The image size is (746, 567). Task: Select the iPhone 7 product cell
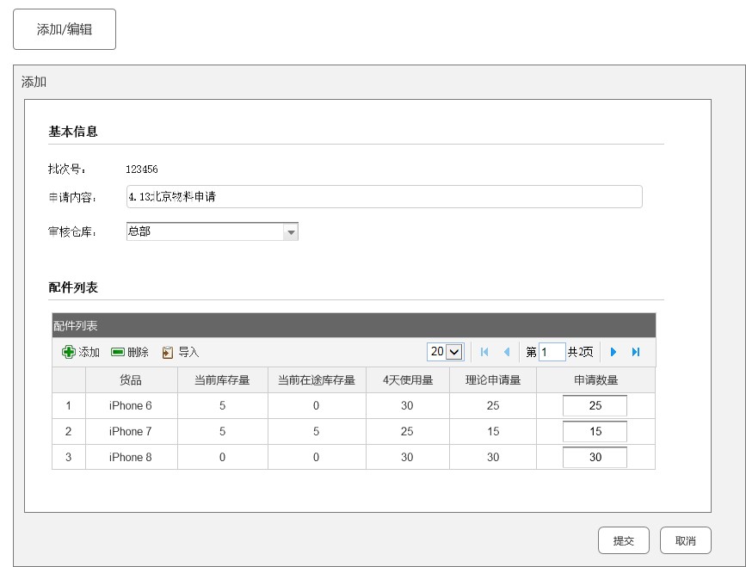coord(131,431)
